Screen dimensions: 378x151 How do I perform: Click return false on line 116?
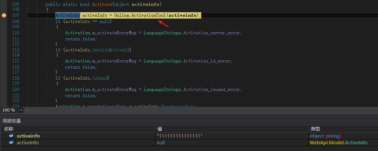click(81, 67)
